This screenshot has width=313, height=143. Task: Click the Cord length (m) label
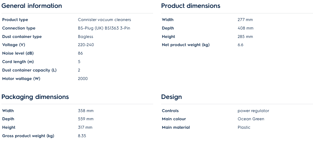point(18,62)
